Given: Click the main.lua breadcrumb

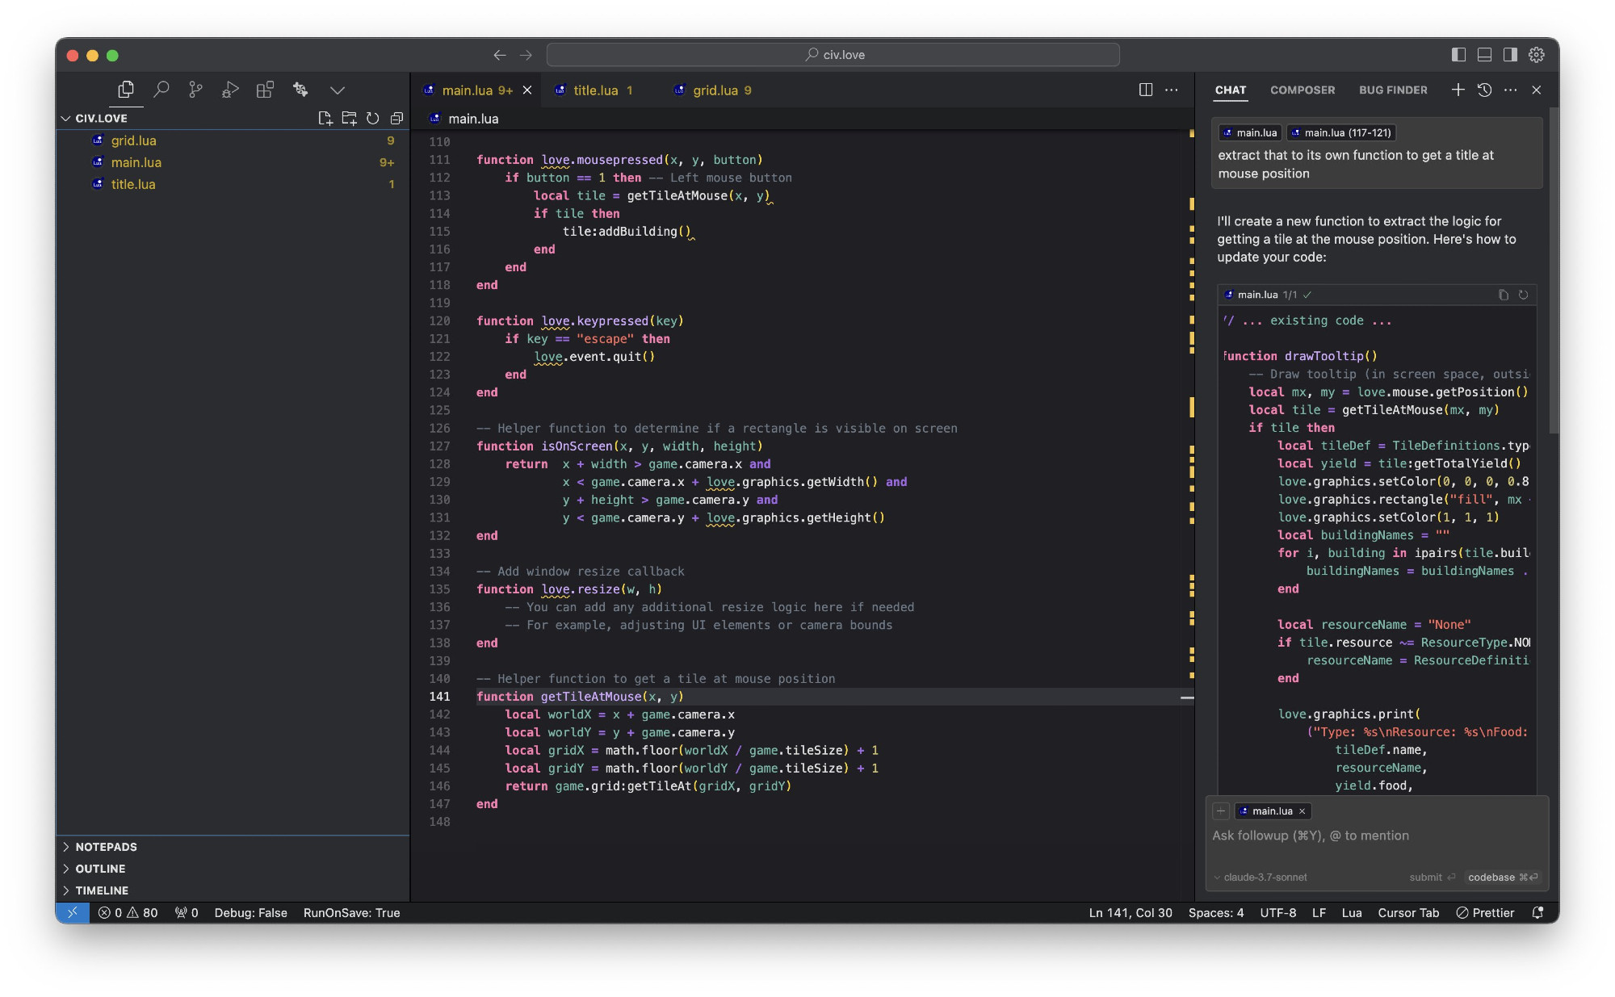Looking at the screenshot, I should [x=464, y=119].
